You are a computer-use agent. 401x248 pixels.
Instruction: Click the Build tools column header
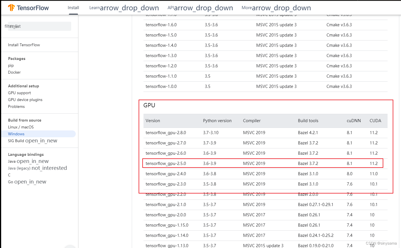[x=308, y=121]
